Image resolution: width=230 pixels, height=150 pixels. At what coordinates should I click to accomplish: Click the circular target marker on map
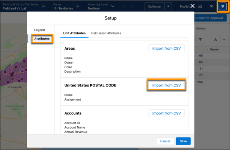click(22, 71)
